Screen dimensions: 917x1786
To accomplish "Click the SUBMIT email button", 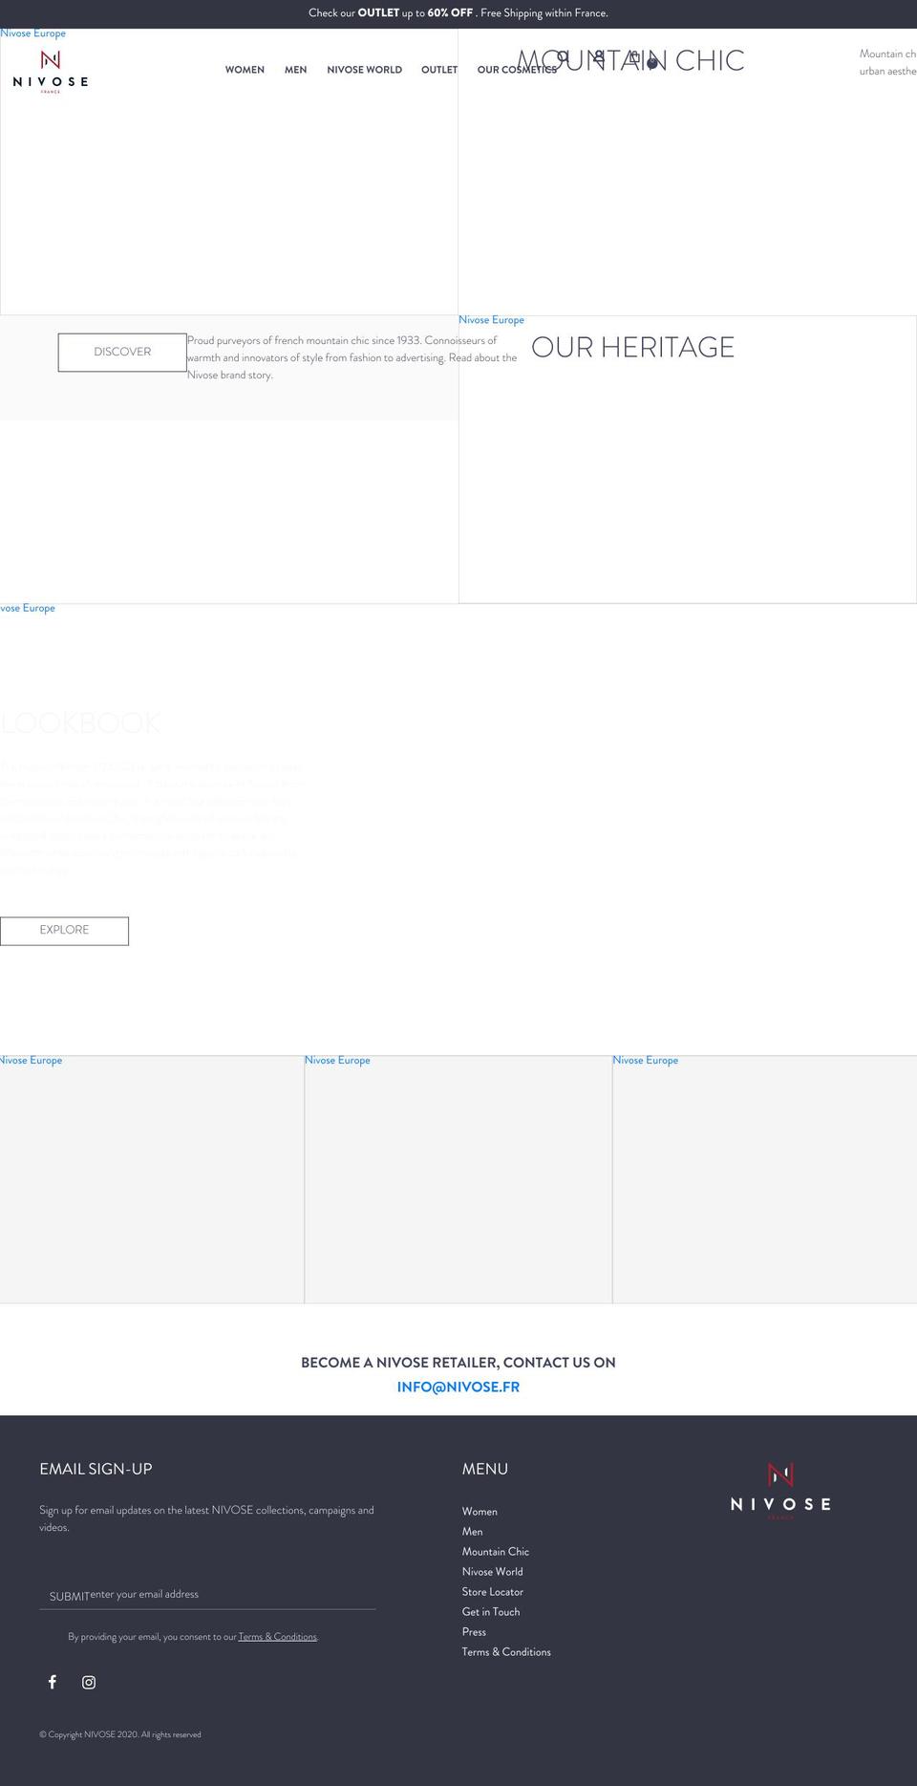I will tap(70, 1597).
